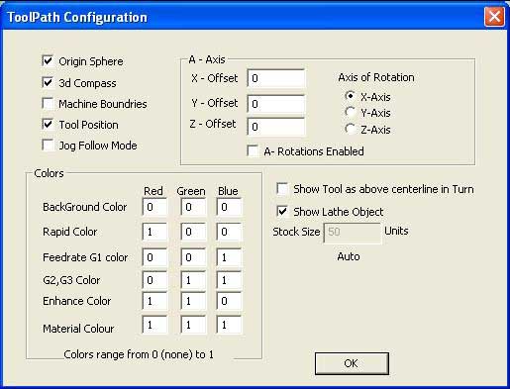Check A- Rotations Enabled
510x389 pixels.
[x=253, y=151]
